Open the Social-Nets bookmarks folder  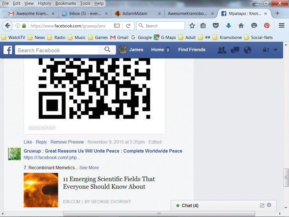259,38
